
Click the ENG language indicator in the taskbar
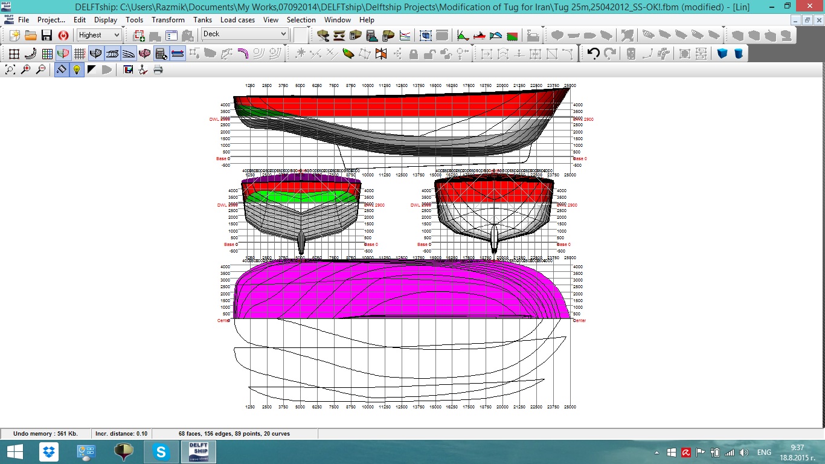pos(764,452)
